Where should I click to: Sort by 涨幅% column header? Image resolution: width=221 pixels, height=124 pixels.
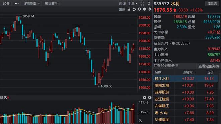pos(188,72)
